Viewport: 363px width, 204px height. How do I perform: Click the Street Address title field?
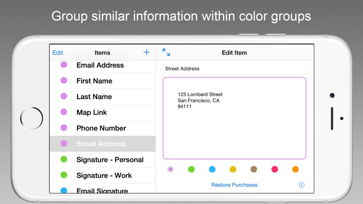[x=235, y=69]
